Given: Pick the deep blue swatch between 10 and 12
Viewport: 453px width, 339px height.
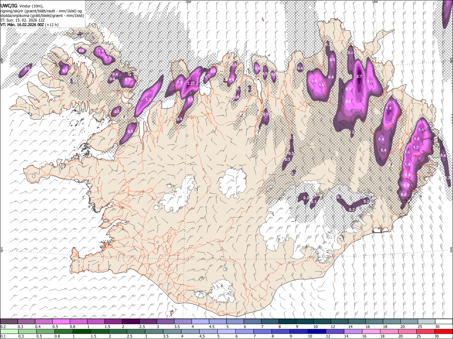Looking at the screenshot, I should [316, 331].
